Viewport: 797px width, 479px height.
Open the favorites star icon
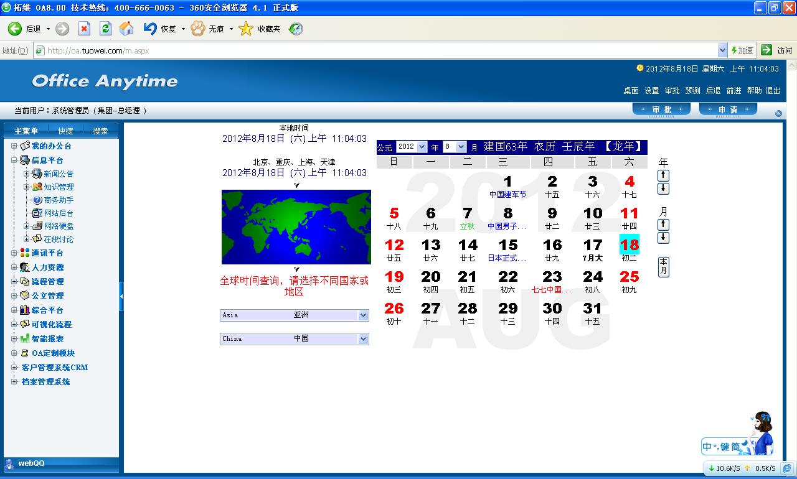(247, 29)
